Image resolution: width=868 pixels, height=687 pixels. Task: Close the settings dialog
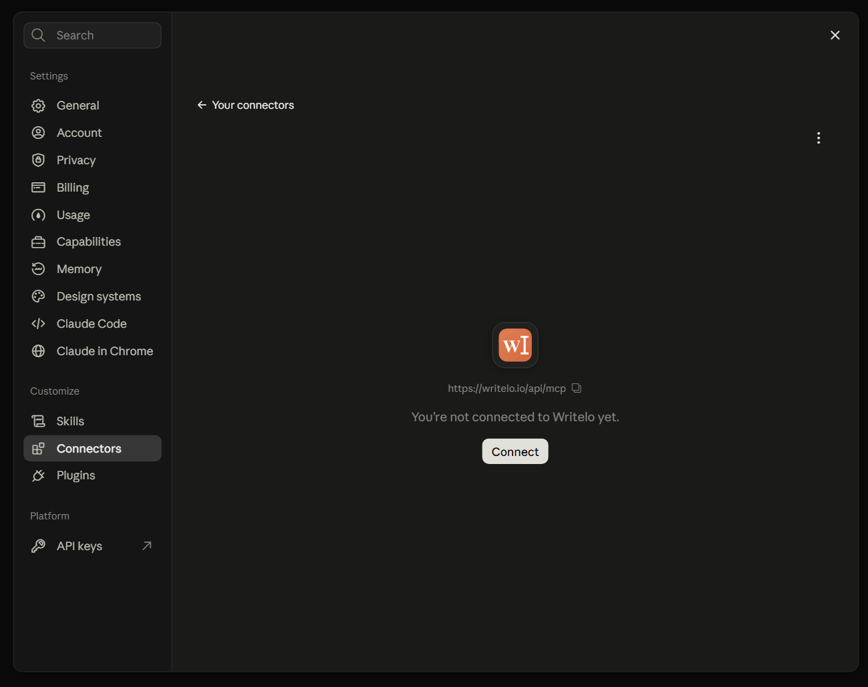[x=835, y=35]
